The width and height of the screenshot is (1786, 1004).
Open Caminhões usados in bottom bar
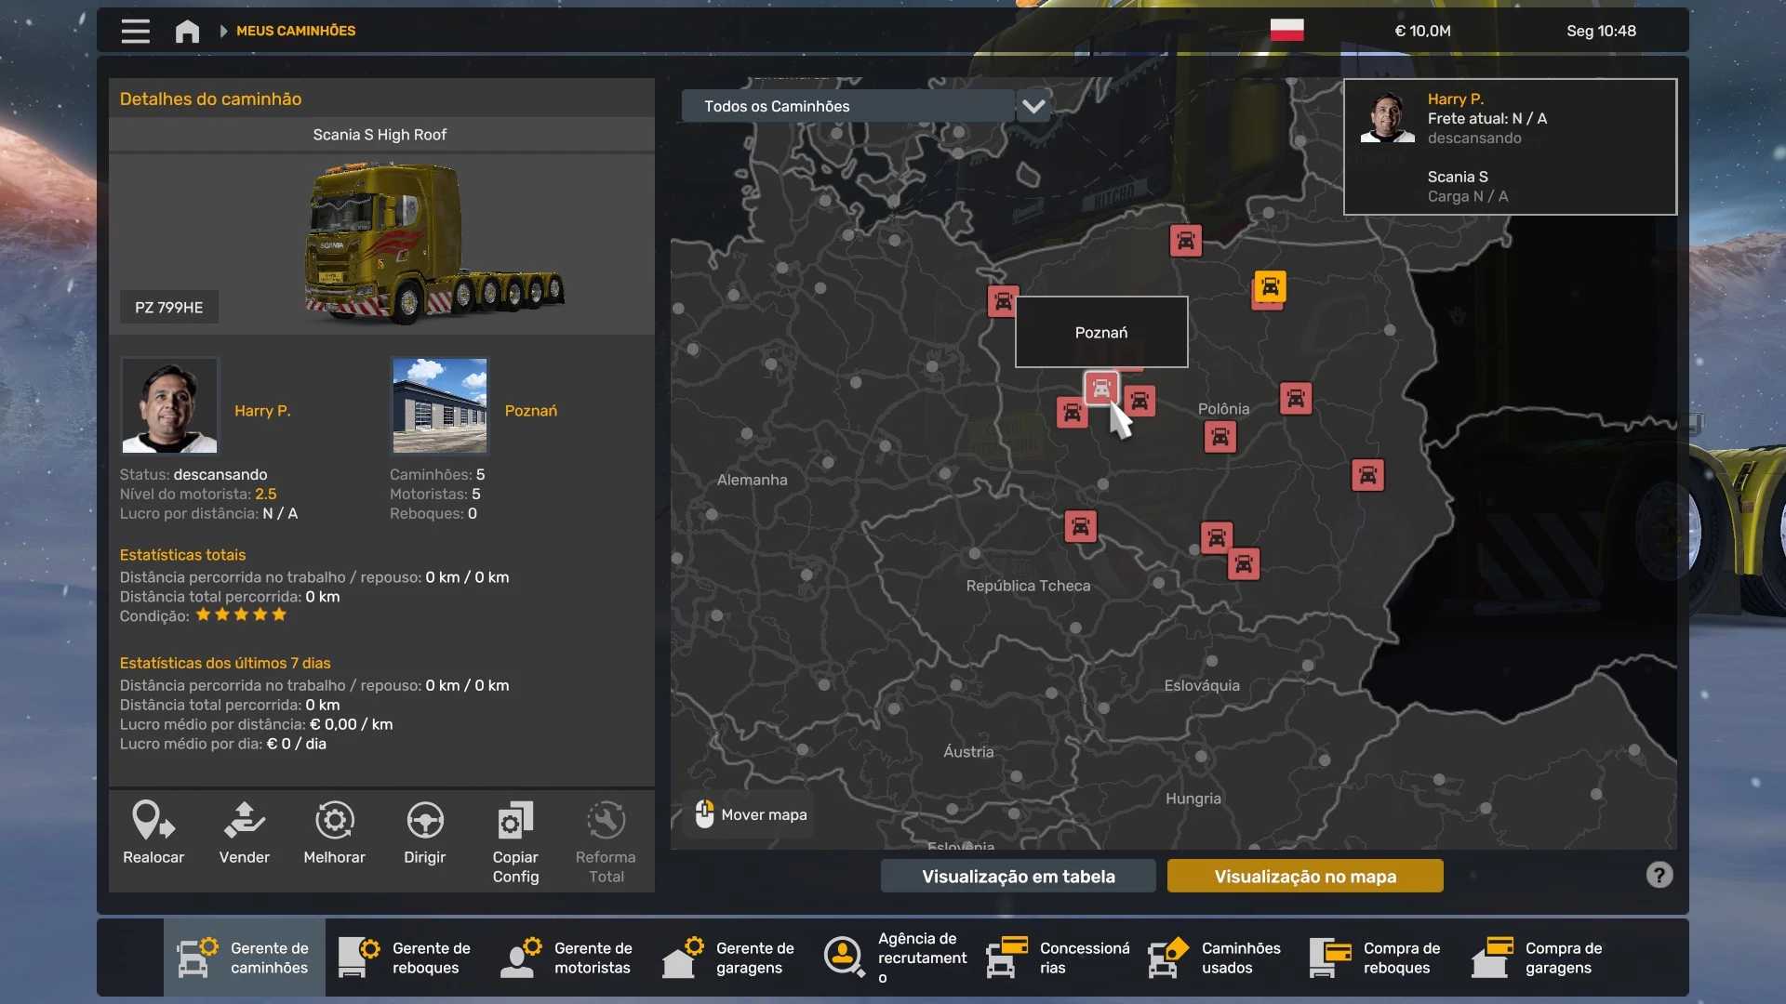pos(1215,958)
